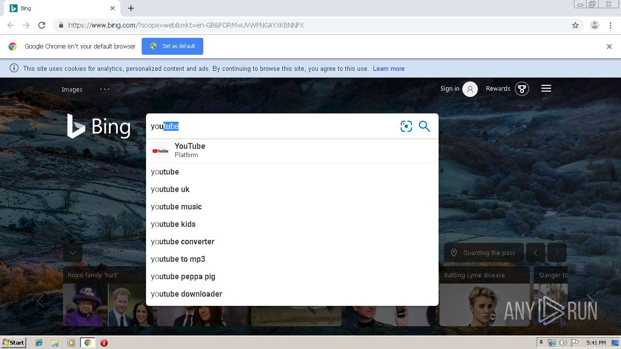Open the network tray icon
Viewport: 621px width, 349px height.
(x=552, y=343)
